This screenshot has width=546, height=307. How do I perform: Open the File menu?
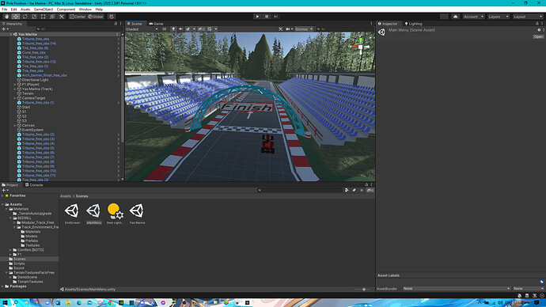tap(5, 9)
